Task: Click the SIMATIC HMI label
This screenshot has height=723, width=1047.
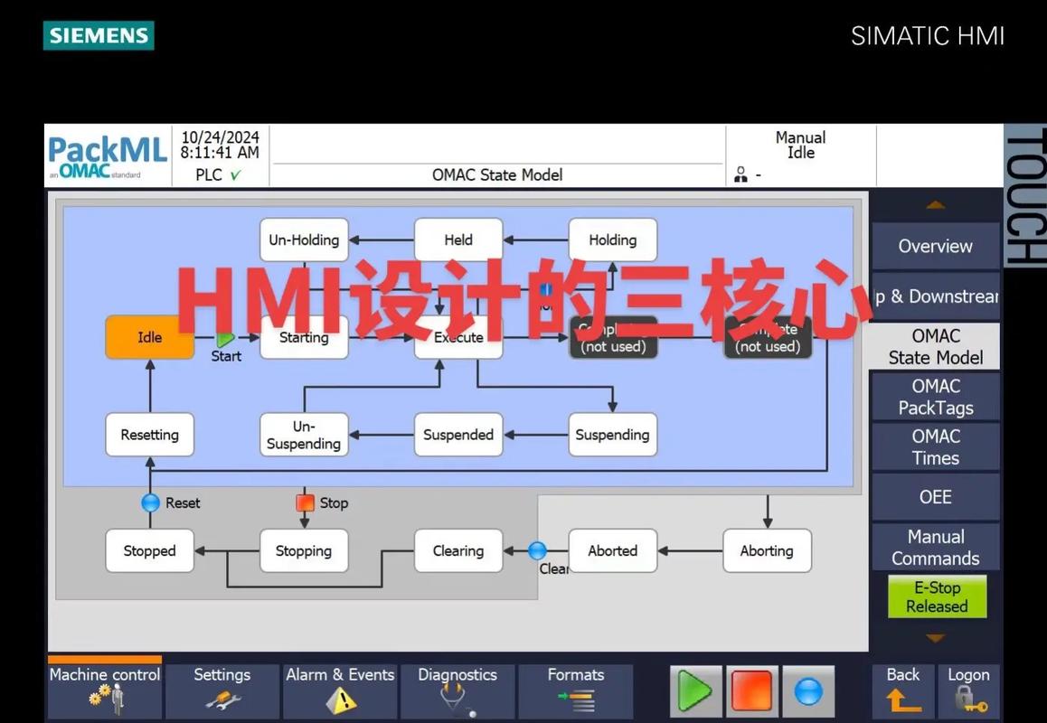Action: click(x=928, y=36)
